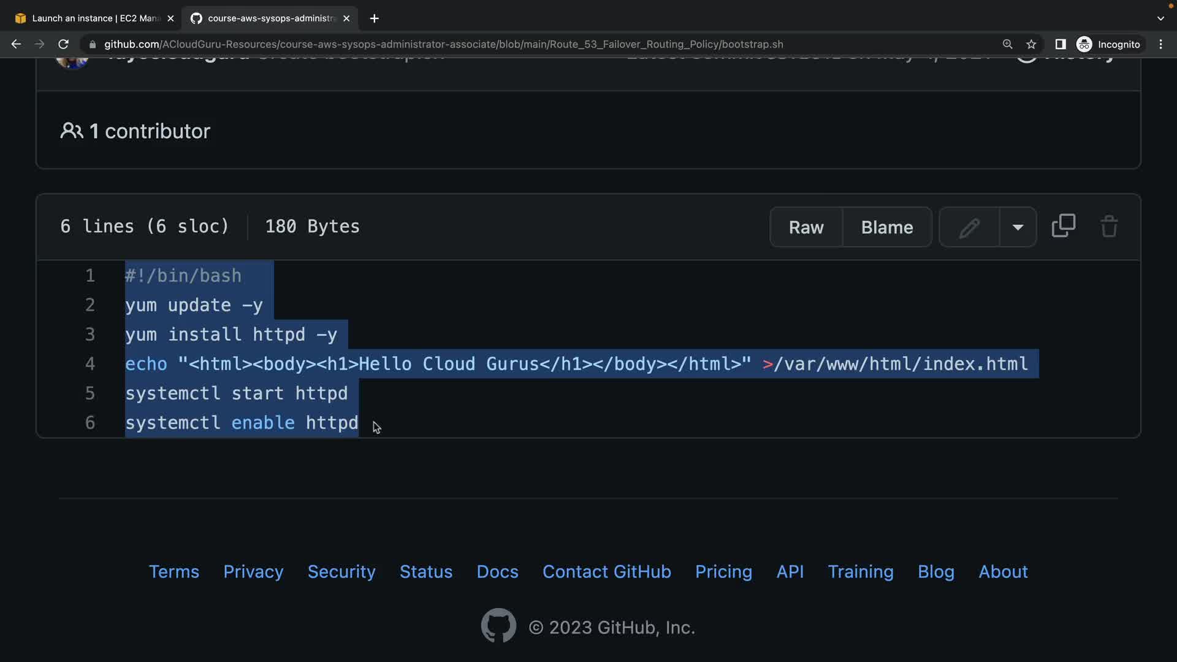Image resolution: width=1177 pixels, height=662 pixels.
Task: View the Raw file
Action: coord(806,227)
